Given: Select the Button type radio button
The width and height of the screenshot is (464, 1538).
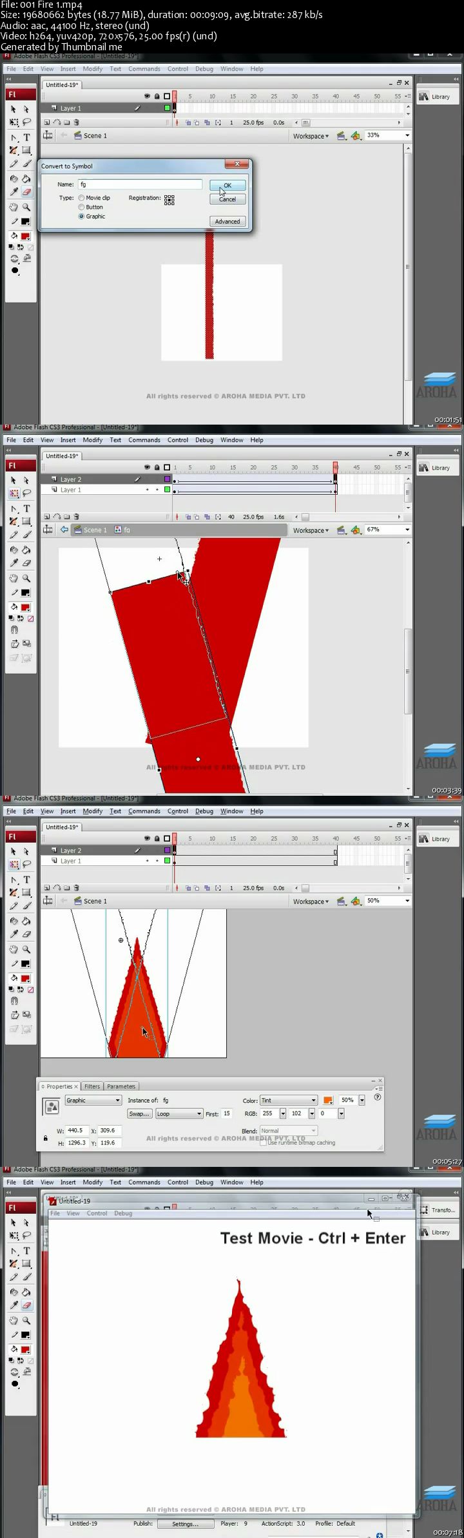Looking at the screenshot, I should 81,207.
